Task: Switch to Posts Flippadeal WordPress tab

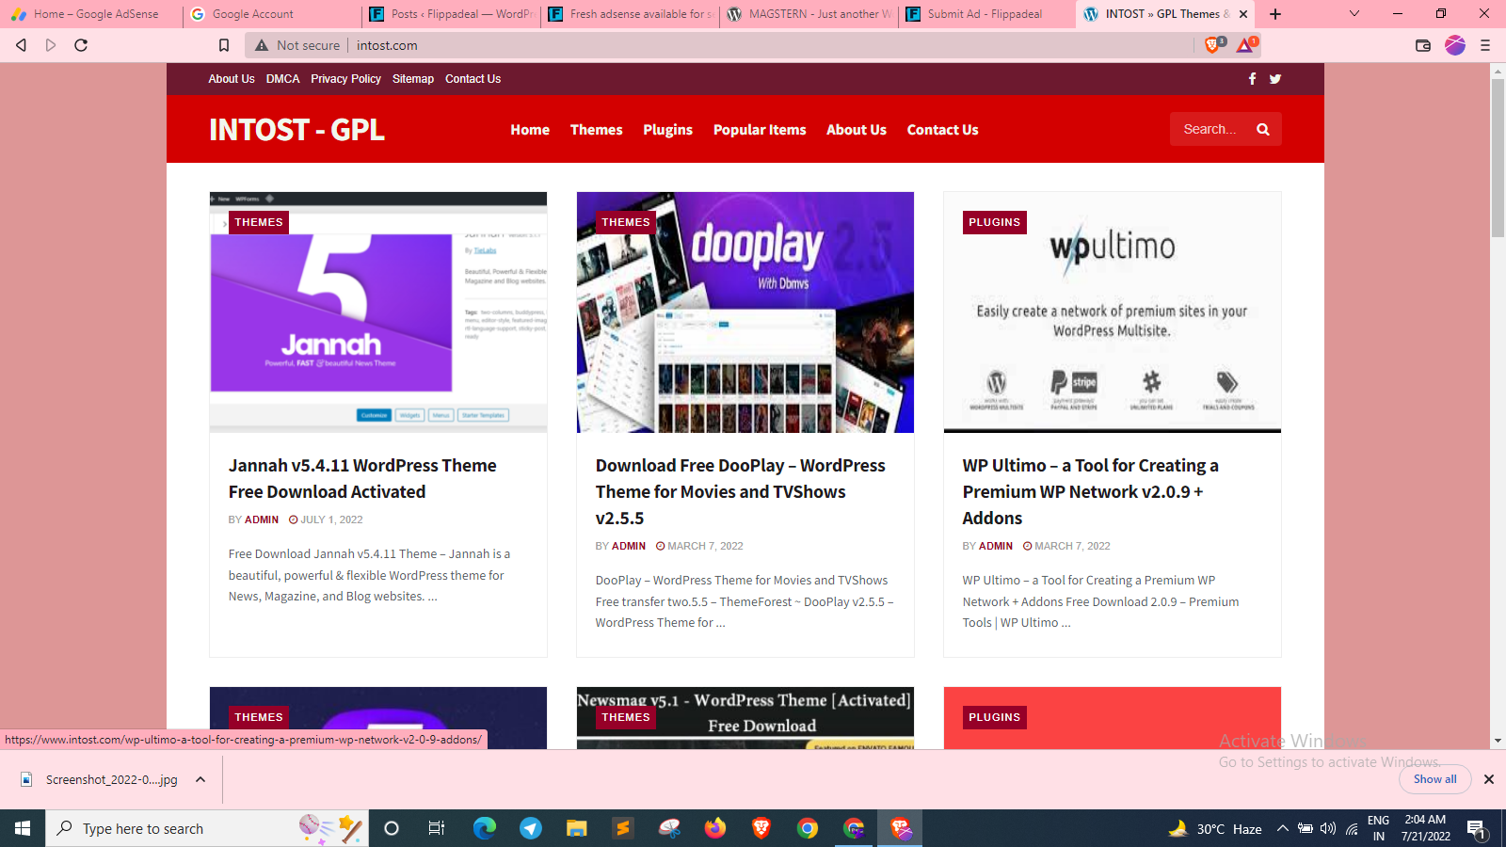Action: (x=452, y=14)
